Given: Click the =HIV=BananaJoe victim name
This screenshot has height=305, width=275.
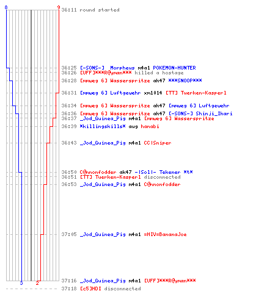Looking at the screenshot, I should click(165, 234).
